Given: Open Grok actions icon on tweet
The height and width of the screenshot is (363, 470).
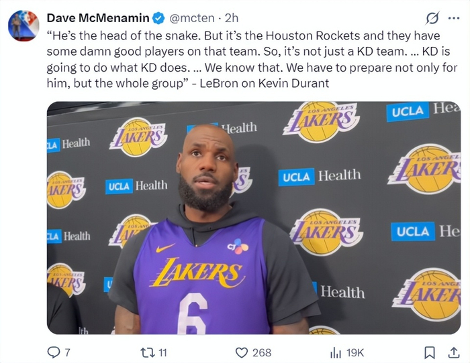Looking at the screenshot, I should point(433,18).
